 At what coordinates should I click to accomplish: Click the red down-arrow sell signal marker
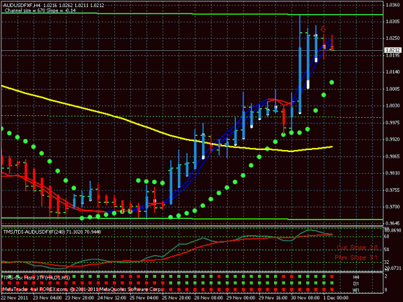click(x=323, y=29)
